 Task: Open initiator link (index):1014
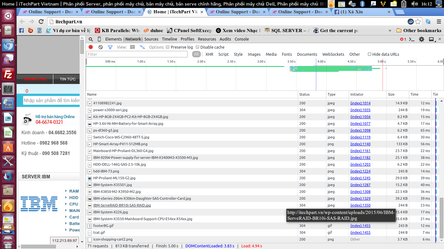click(x=360, y=103)
